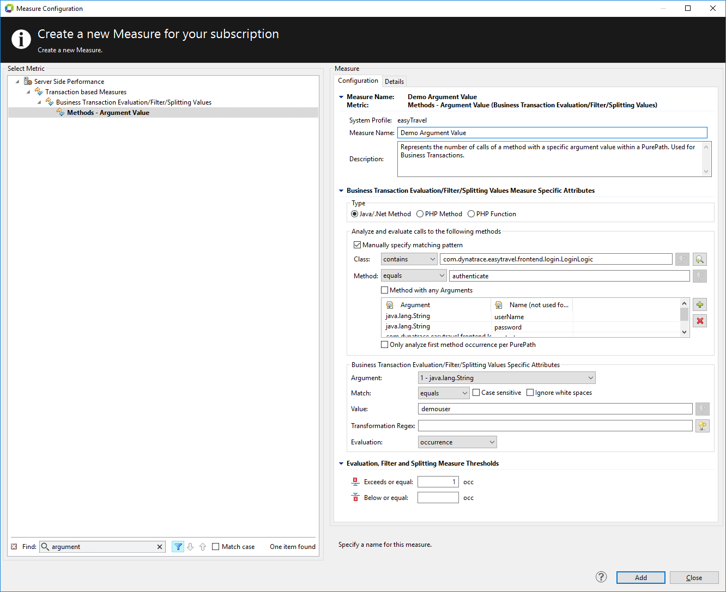Open the Argument 1 - java.lang.String dropdown

pyautogui.click(x=507, y=377)
